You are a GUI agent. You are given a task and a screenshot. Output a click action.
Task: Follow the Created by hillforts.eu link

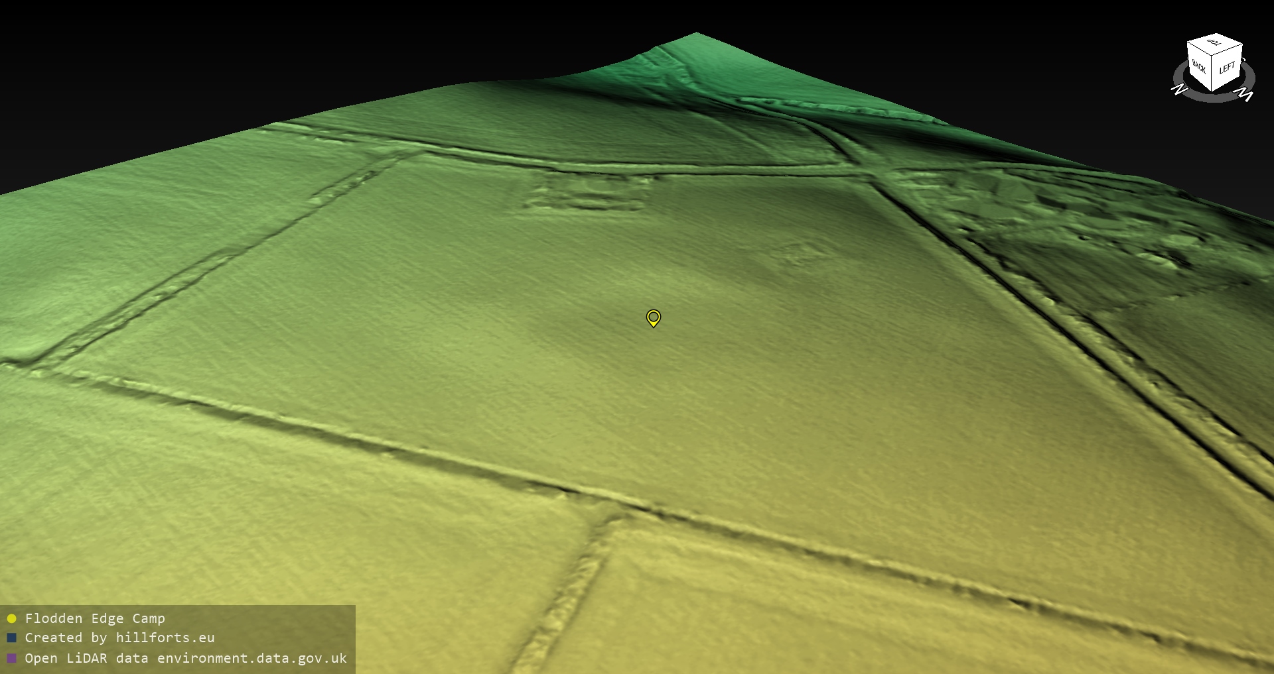(x=119, y=638)
